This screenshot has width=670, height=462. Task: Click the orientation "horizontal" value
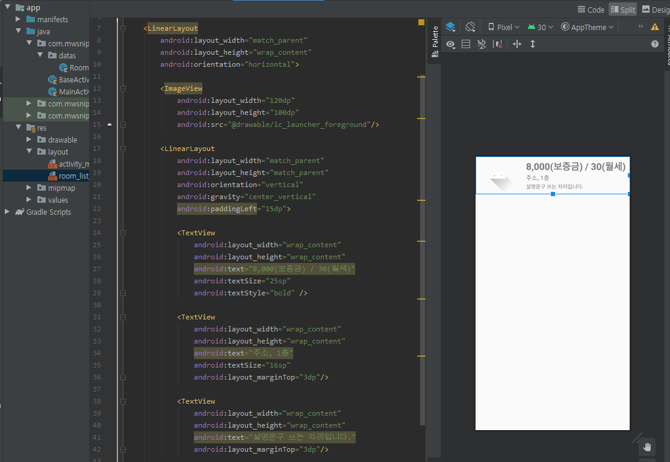click(270, 64)
